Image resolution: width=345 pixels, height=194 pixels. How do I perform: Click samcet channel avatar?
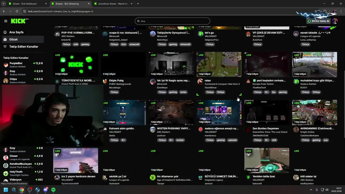200,177
